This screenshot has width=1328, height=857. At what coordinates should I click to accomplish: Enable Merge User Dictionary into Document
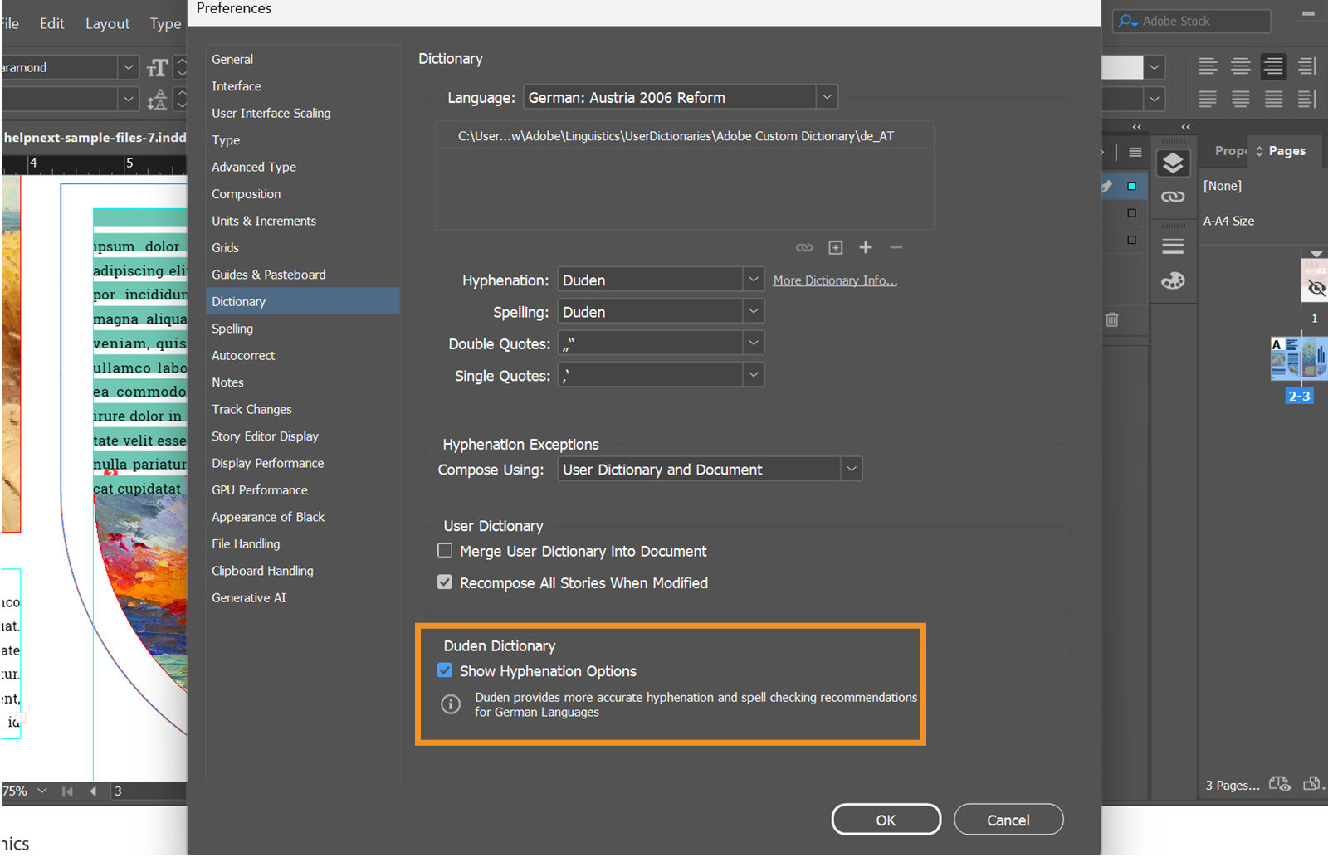coord(445,551)
